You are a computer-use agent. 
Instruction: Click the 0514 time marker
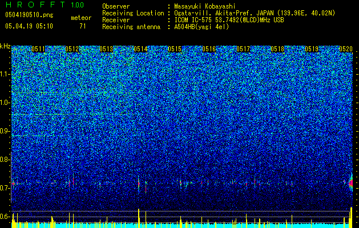tap(140, 49)
